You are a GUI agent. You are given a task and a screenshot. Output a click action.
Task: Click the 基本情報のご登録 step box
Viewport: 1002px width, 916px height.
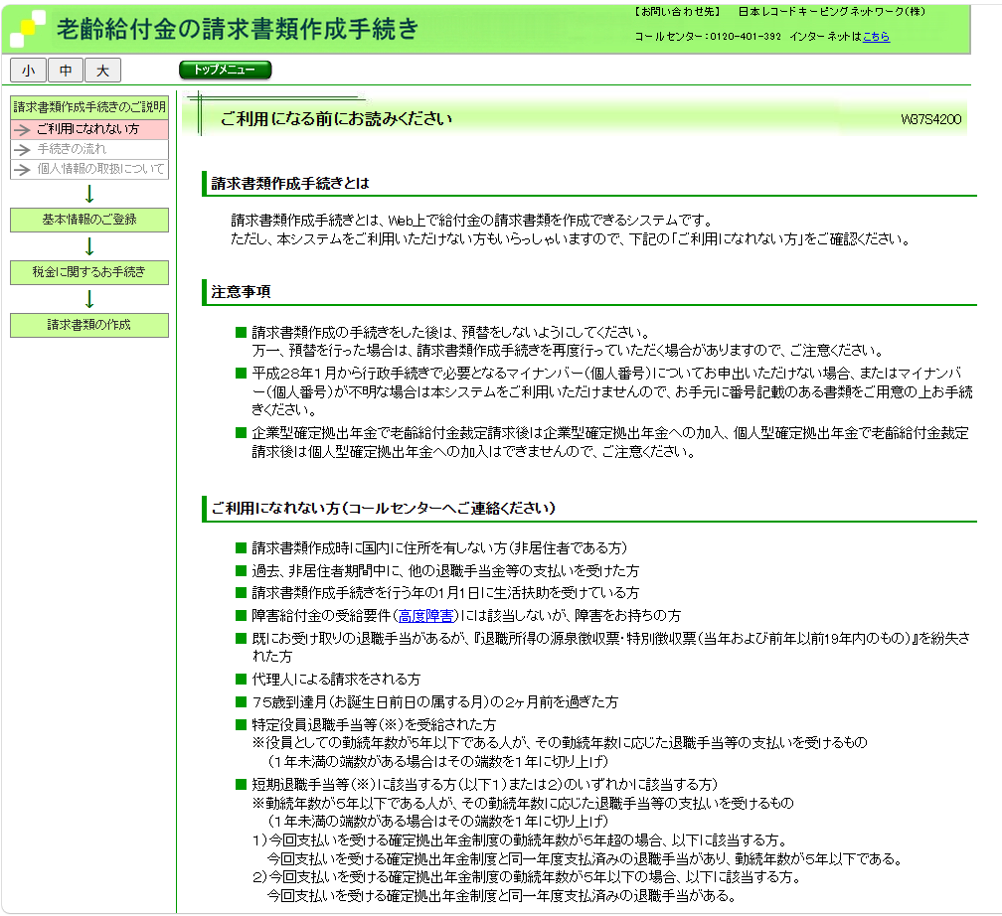tap(89, 220)
